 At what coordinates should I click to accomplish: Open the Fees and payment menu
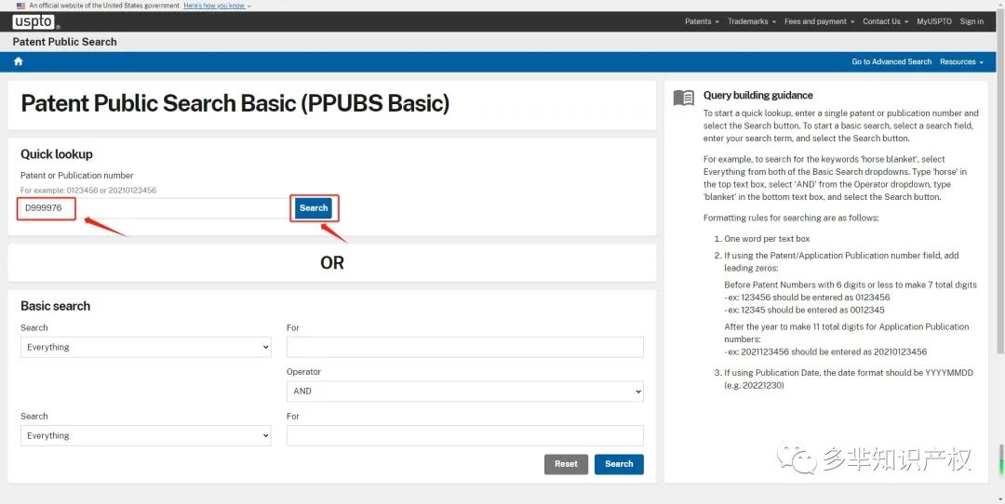click(x=819, y=21)
